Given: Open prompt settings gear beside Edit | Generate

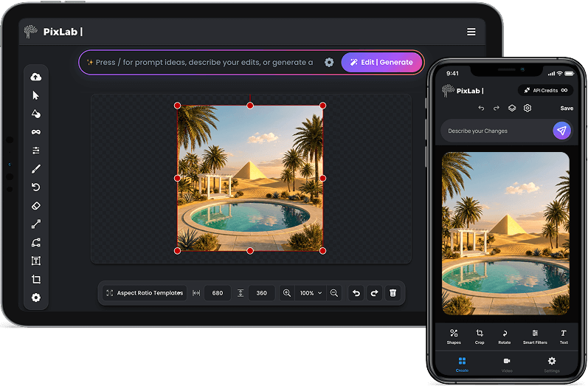Looking at the screenshot, I should pos(329,62).
